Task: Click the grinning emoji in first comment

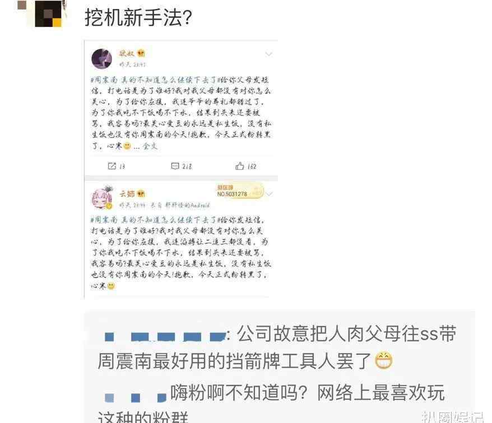Action: click(x=384, y=361)
